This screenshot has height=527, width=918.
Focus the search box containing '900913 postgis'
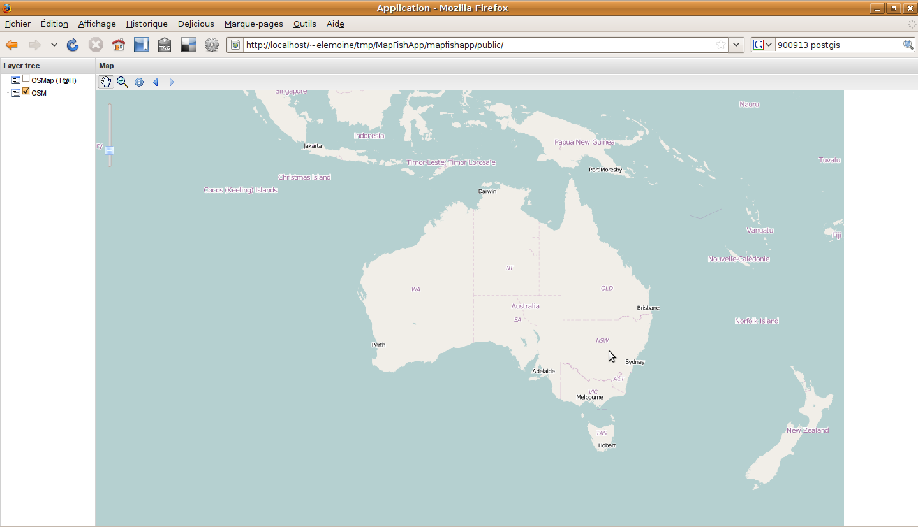(x=839, y=45)
